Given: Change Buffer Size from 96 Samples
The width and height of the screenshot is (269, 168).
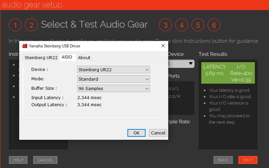Looking at the screenshot, I should pyautogui.click(x=114, y=88).
